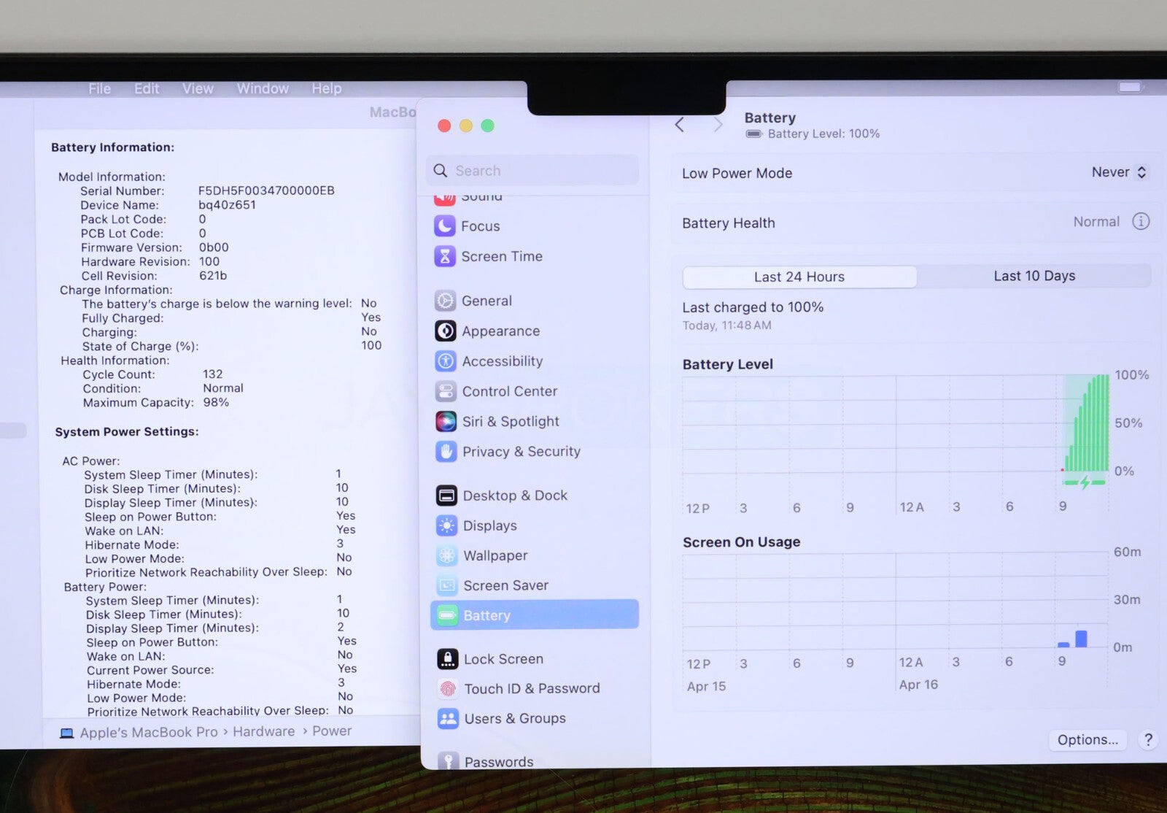Open Wallpaper icon in sidebar
Viewport: 1167px width, 813px height.
tap(446, 555)
